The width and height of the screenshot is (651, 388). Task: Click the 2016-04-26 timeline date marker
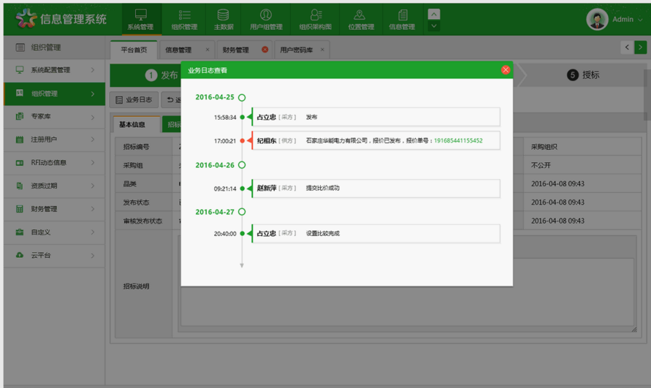tap(242, 165)
